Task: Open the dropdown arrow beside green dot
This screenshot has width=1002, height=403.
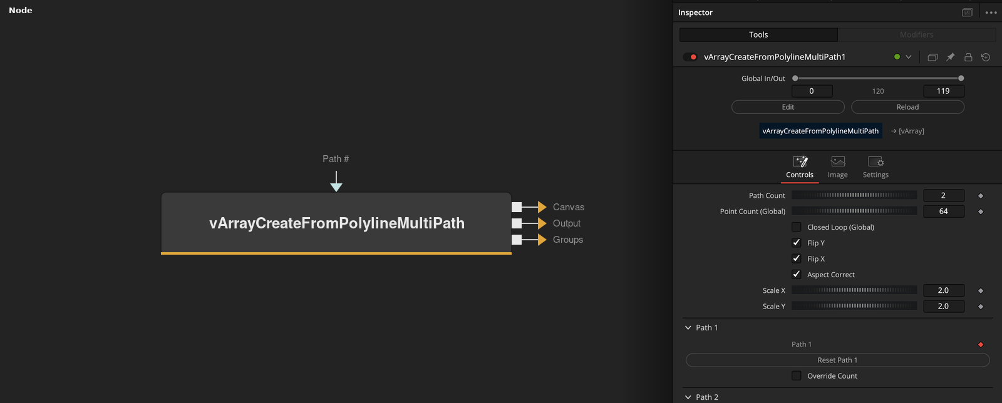Action: tap(908, 57)
